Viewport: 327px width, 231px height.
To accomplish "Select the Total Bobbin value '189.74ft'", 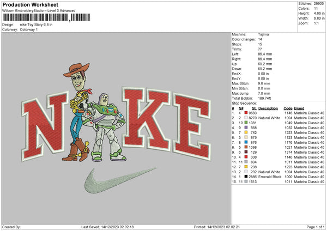I will [264, 98].
